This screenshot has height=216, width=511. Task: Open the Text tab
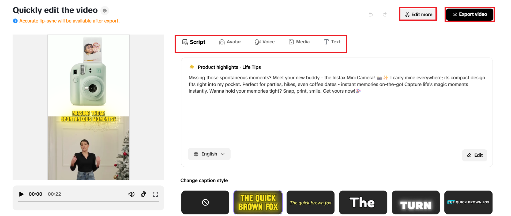[332, 42]
